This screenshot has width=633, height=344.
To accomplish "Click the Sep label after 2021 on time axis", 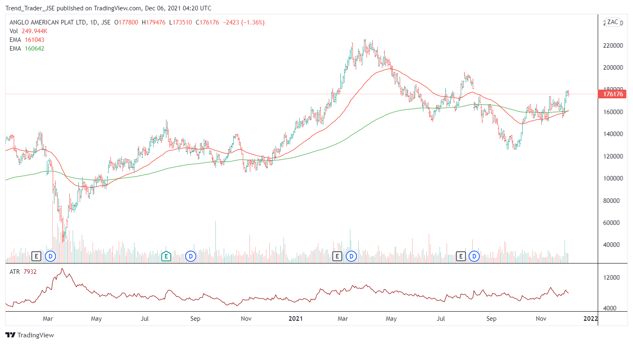I will click(x=491, y=319).
